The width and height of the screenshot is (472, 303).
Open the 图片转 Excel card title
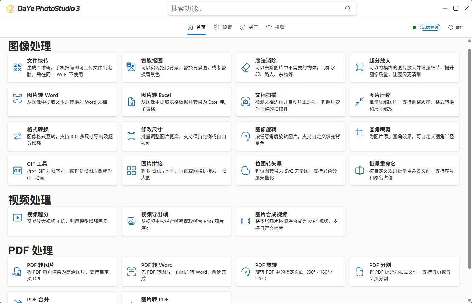156,95
